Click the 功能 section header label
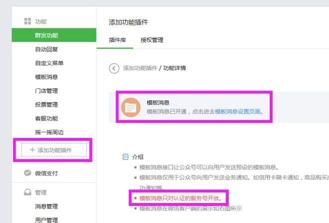329x223 pixels. (41, 21)
